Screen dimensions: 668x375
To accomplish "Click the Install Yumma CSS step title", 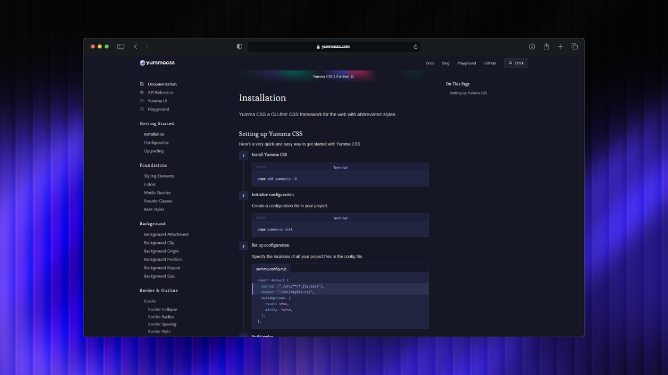I will tap(269, 154).
